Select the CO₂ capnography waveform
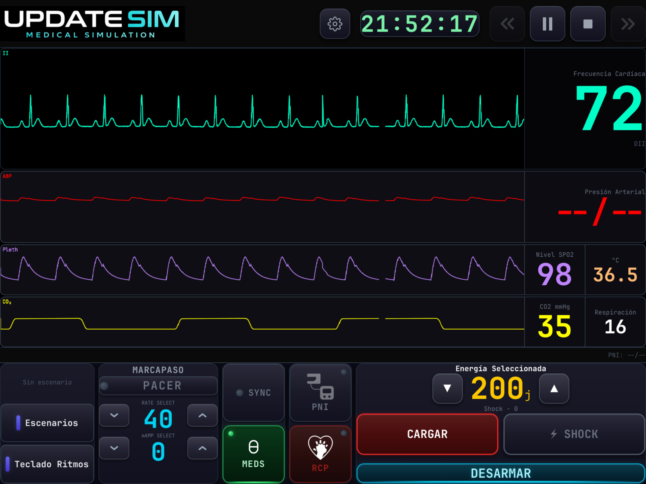Image resolution: width=646 pixels, height=484 pixels. point(262,322)
